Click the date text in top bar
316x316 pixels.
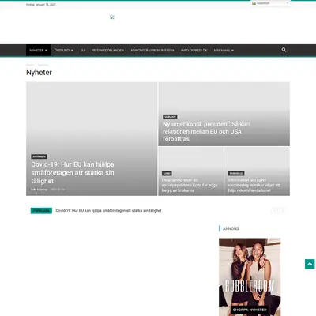(41, 5)
